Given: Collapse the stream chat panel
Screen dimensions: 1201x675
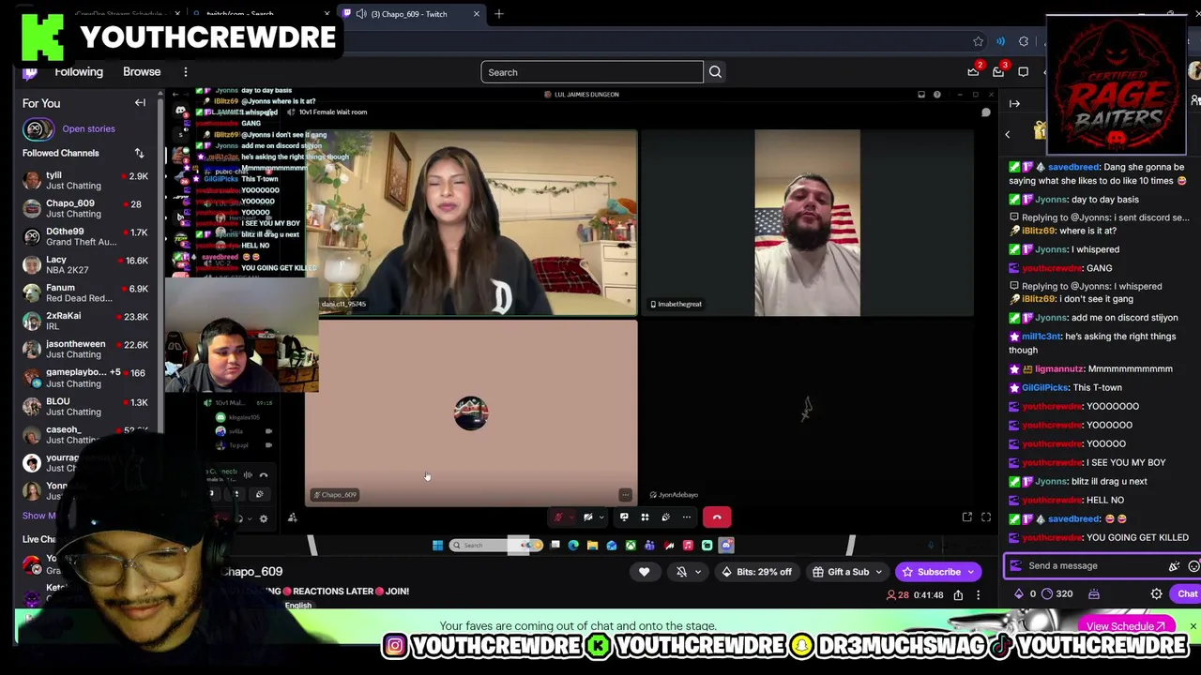Looking at the screenshot, I should (1014, 103).
